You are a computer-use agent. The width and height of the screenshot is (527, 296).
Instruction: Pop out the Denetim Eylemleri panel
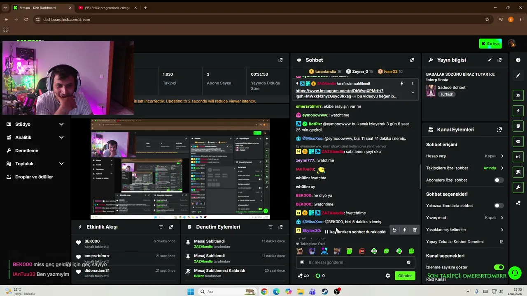coord(280,227)
